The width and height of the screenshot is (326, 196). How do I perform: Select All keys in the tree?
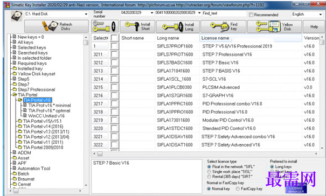(25, 42)
